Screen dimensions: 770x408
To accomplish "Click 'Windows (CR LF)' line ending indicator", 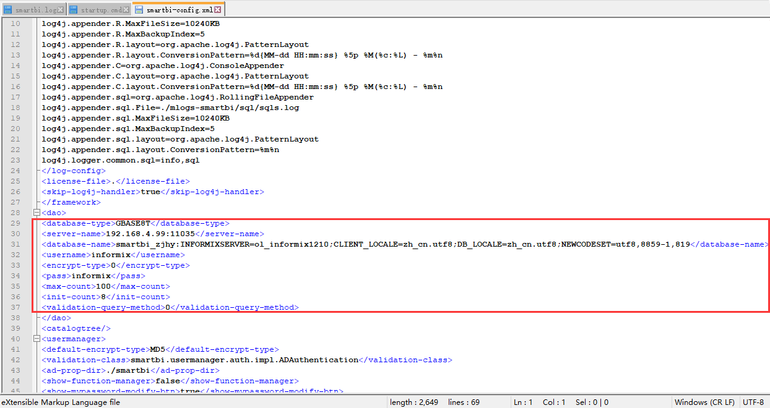I will click(x=704, y=402).
